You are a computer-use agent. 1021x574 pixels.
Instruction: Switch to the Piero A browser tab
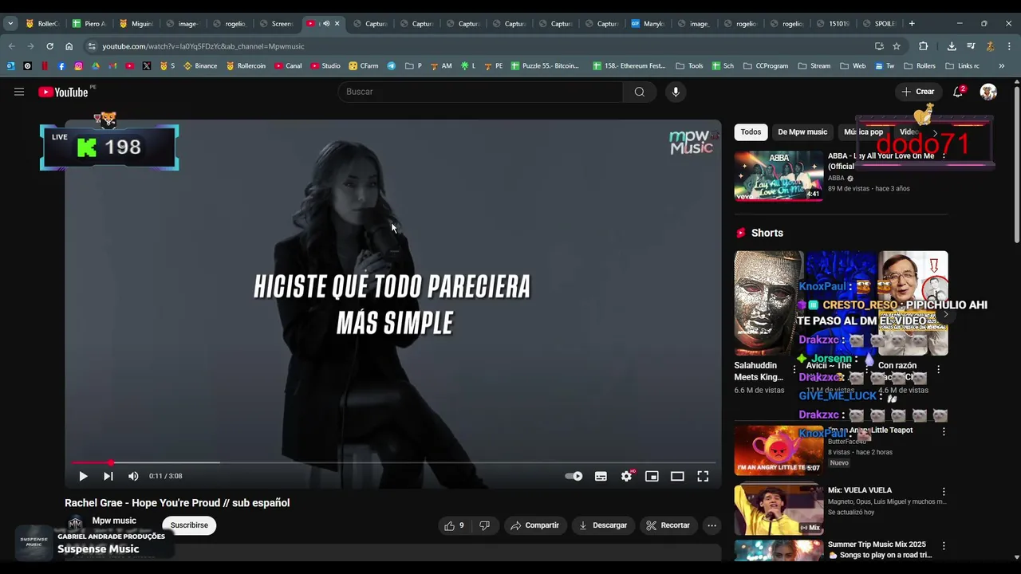tap(89, 23)
